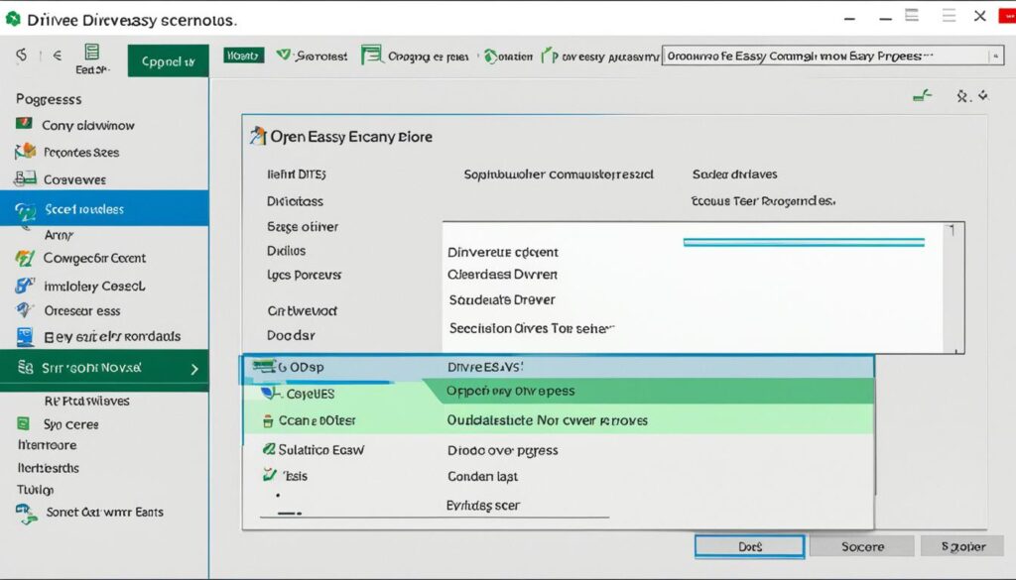Click 'Soudeiats Drever' in white panel
This screenshot has height=580, width=1016.
502,299
